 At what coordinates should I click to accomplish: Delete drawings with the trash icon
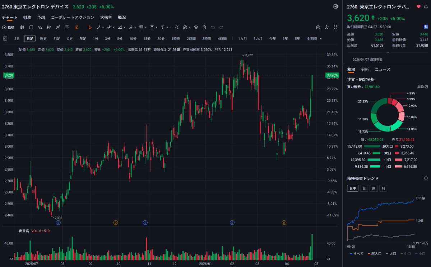204,27
